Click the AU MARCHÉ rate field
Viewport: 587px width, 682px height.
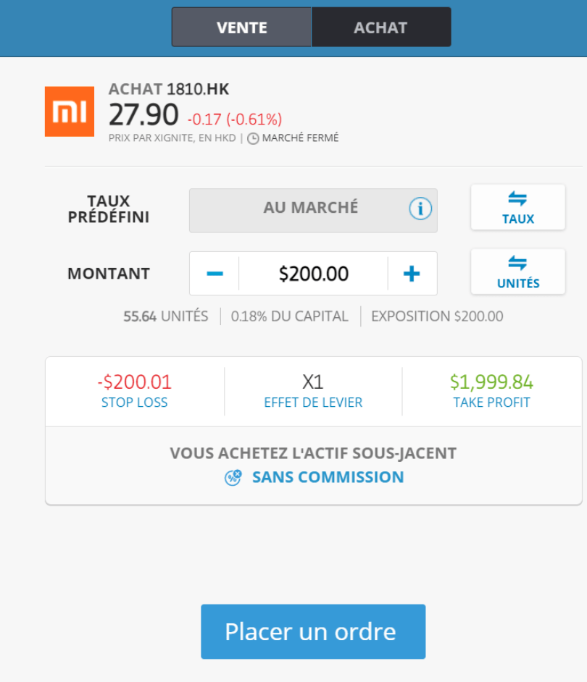click(x=313, y=211)
